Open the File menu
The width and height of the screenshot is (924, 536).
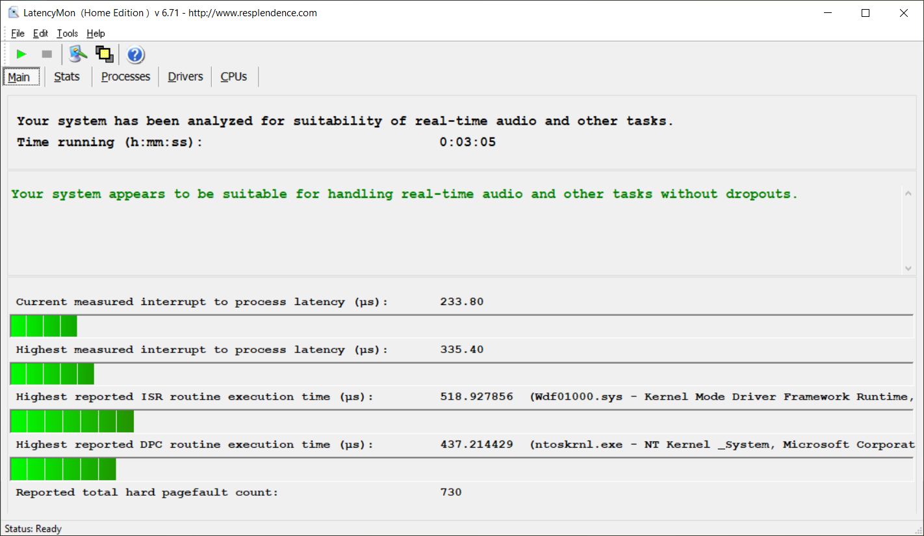(x=18, y=34)
